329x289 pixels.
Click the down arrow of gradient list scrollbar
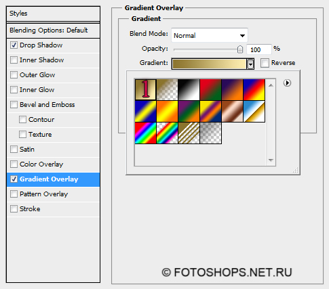click(x=271, y=160)
